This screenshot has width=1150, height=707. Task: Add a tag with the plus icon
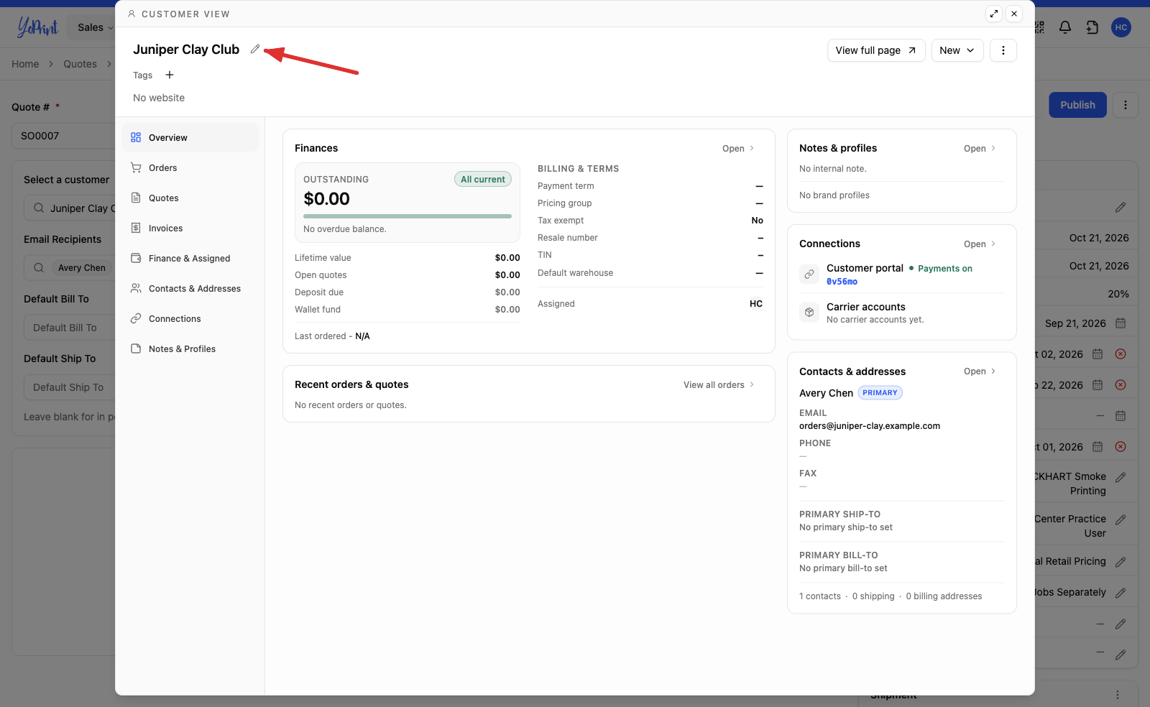point(170,75)
